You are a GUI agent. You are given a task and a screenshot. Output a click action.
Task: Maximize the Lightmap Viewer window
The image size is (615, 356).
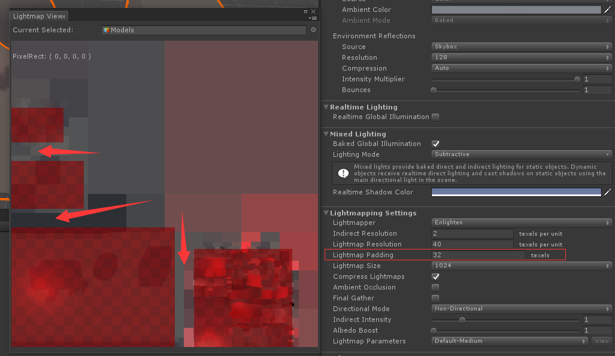pyautogui.click(x=305, y=12)
